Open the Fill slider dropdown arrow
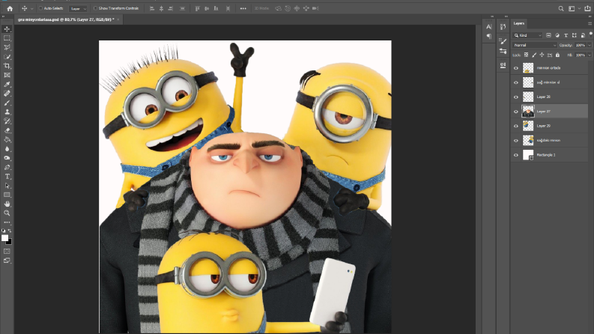The image size is (594, 334). 589,55
